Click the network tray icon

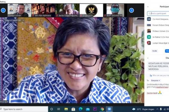click(164, 109)
